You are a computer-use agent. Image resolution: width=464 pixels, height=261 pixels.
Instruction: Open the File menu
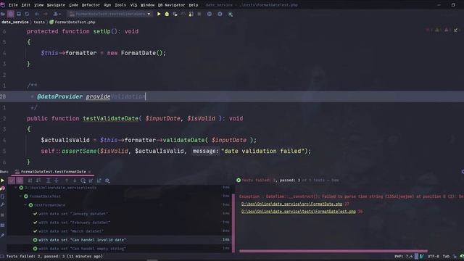coord(13,5)
